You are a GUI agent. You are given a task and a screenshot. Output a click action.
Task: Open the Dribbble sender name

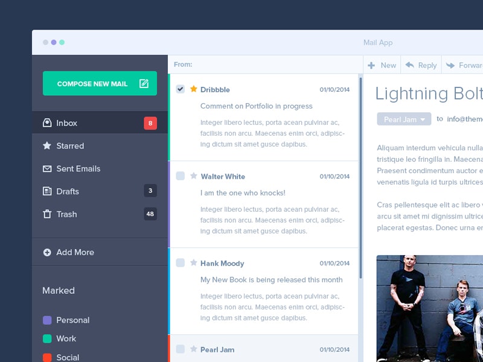pyautogui.click(x=215, y=89)
